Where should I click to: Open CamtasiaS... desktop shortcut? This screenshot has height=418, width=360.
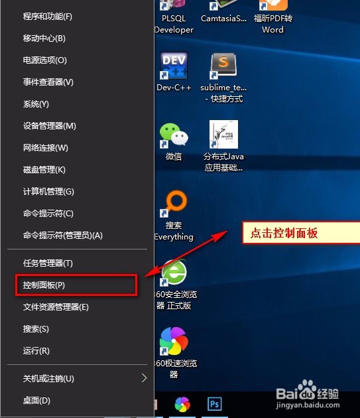pos(223,12)
